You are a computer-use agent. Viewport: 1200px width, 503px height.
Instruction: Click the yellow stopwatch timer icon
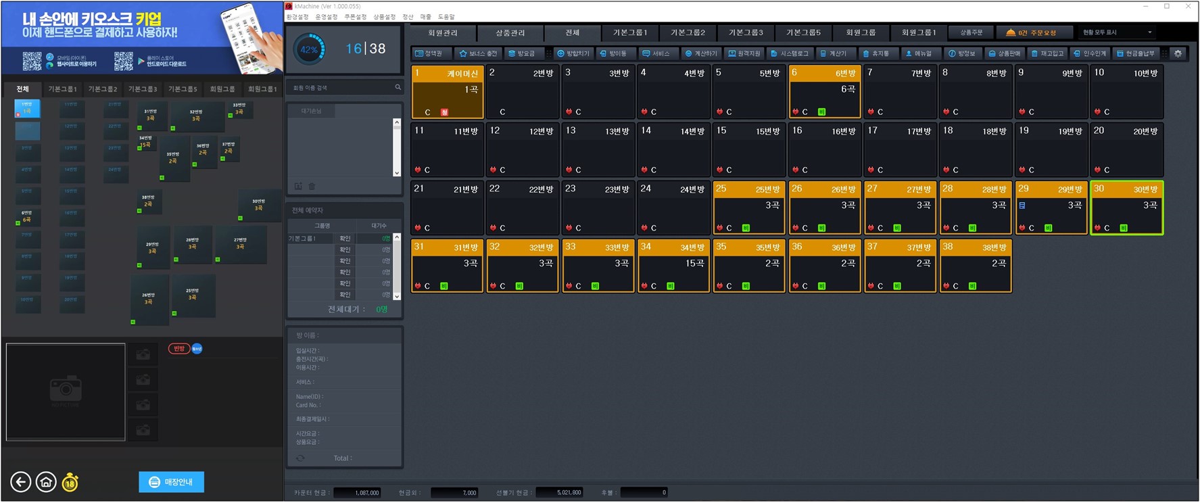click(70, 482)
